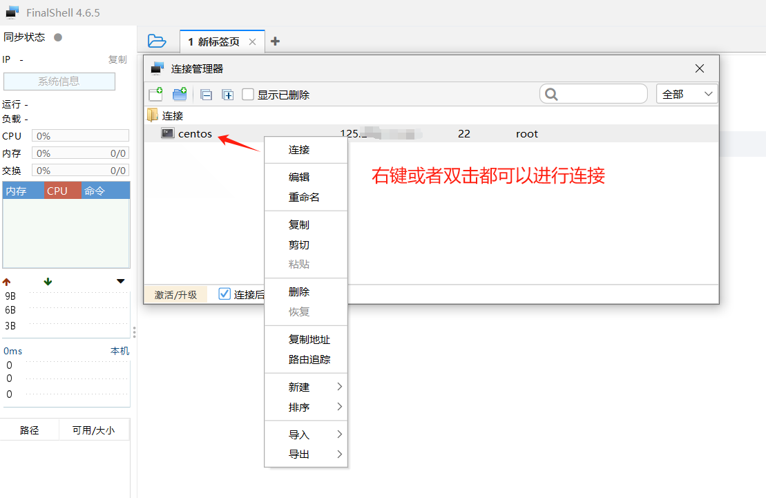Choose 路由追踪 from the context menu

(306, 359)
